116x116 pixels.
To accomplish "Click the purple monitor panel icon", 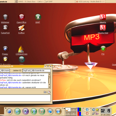I will [x=26, y=112].
